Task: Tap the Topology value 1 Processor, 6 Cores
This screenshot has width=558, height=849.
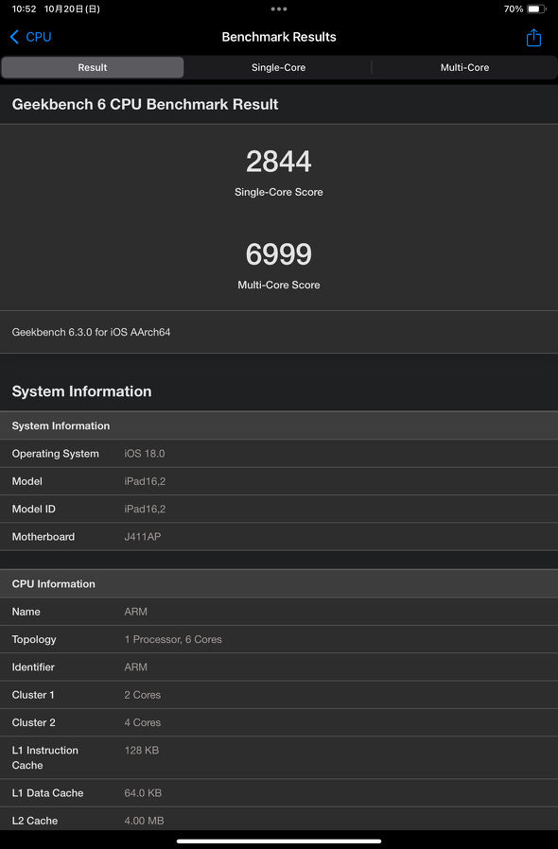Action: (173, 639)
